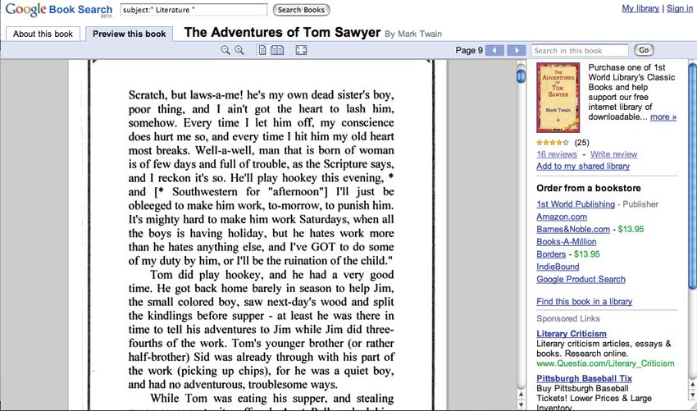The image size is (697, 411).
Task: Click the Sign in link
Action: click(x=679, y=8)
